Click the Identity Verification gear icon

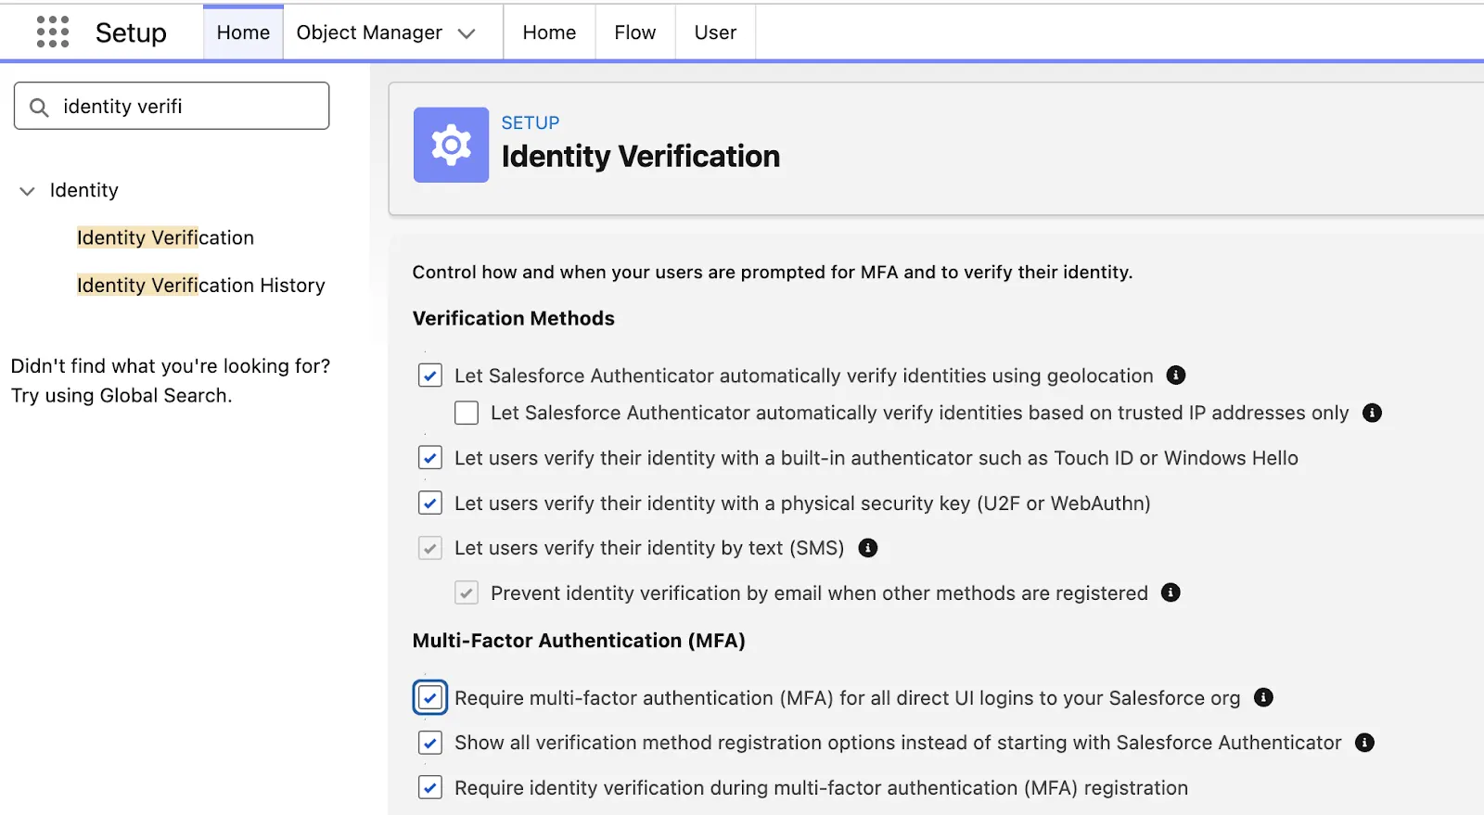point(451,146)
